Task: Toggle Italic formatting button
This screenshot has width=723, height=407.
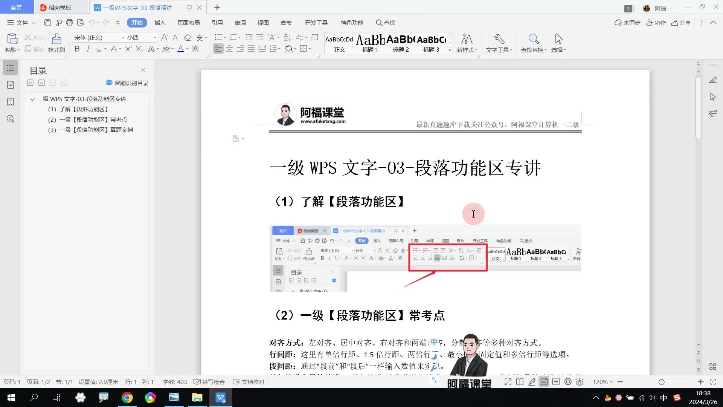Action: click(x=88, y=49)
